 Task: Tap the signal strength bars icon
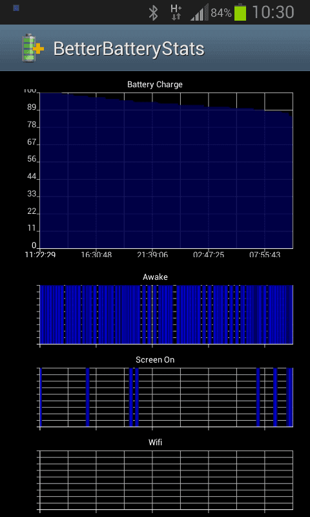(x=199, y=12)
